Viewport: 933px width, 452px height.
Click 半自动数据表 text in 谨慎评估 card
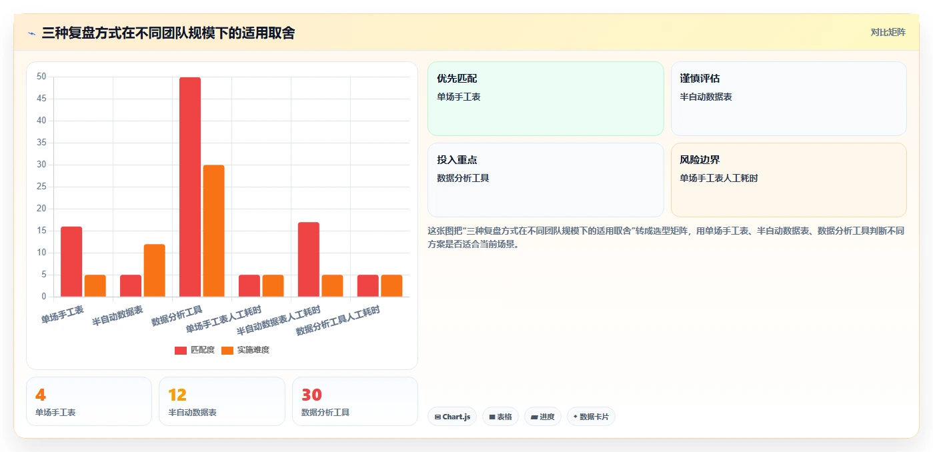click(706, 97)
